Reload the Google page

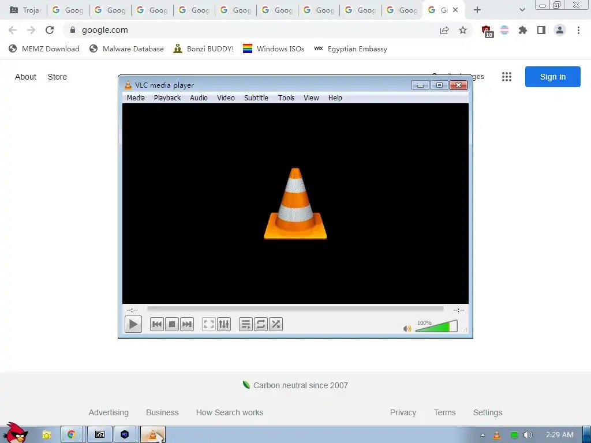[50, 30]
